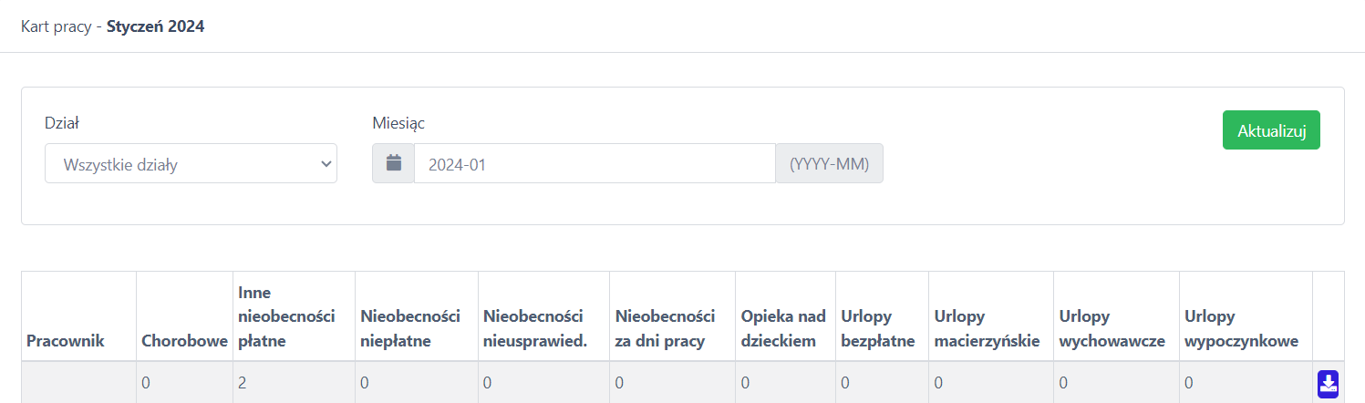This screenshot has width=1365, height=403.
Task: Click the Inne nieobecności płatne header
Action: point(286,316)
